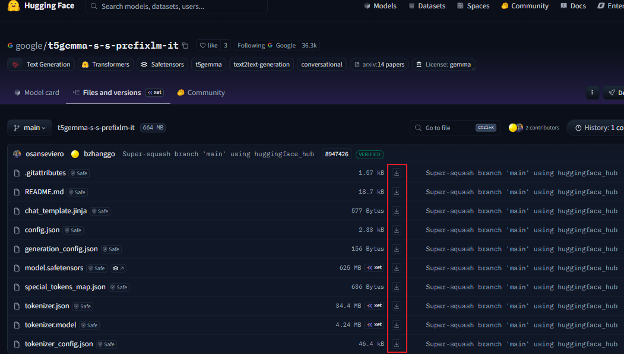Download config.json using its download icon
The image size is (624, 354).
tap(397, 230)
